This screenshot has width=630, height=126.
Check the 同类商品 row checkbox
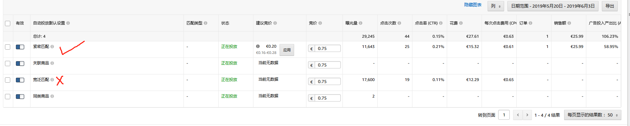(8, 97)
